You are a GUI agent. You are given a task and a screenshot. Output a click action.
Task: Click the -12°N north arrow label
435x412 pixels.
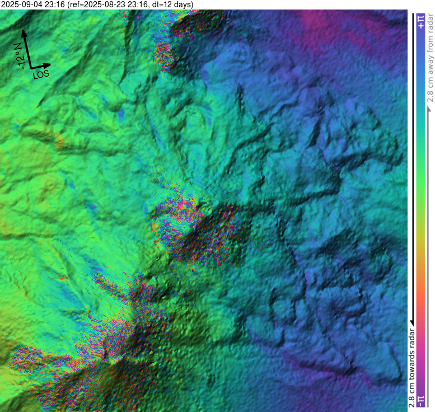20,56
